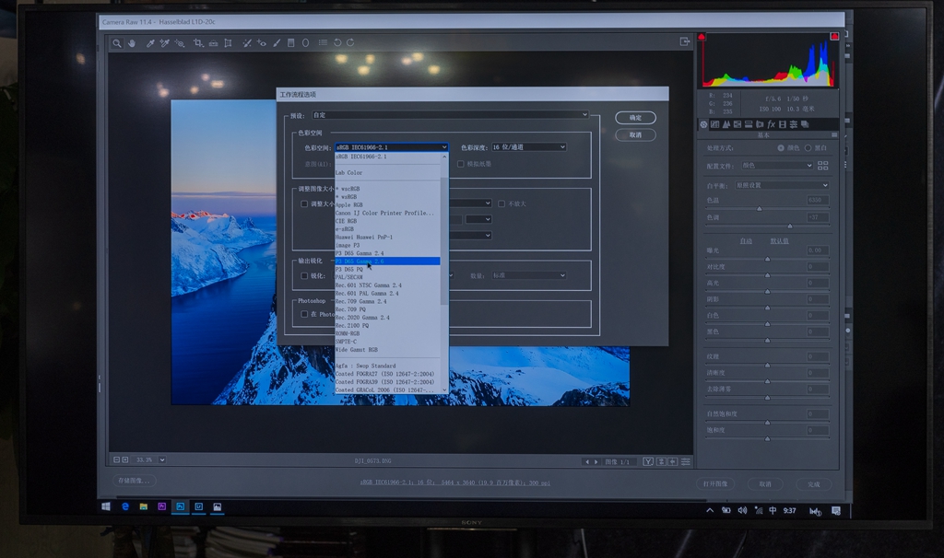
Task: Select the White Balance eyedropper tool
Action: pos(150,43)
